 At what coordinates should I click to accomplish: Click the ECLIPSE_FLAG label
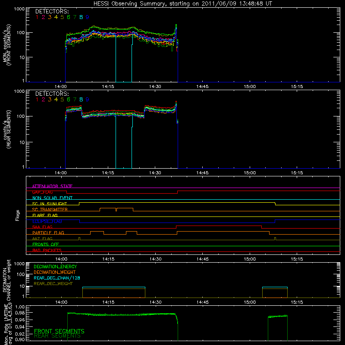[x=47, y=221]
